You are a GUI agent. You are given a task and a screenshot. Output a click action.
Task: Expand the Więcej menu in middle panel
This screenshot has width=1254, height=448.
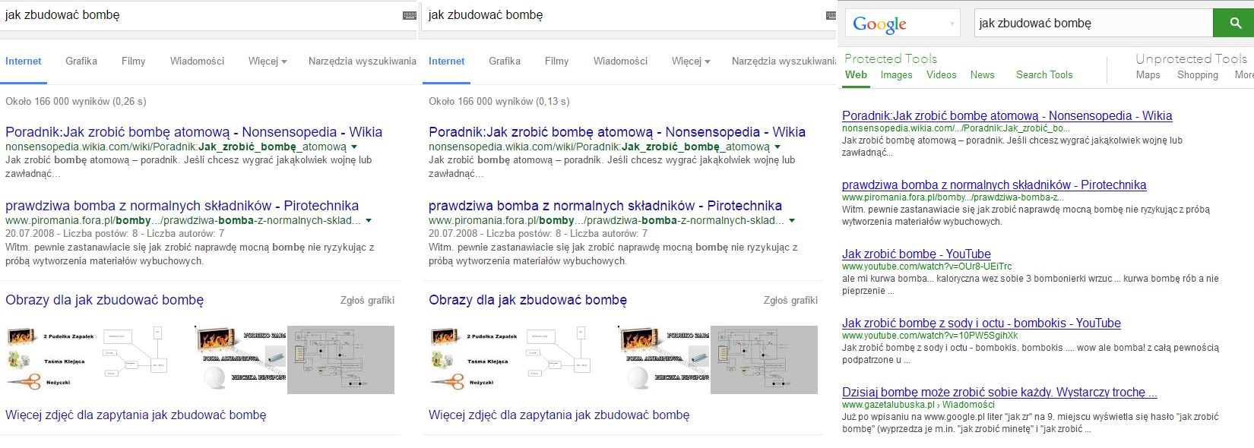[691, 61]
